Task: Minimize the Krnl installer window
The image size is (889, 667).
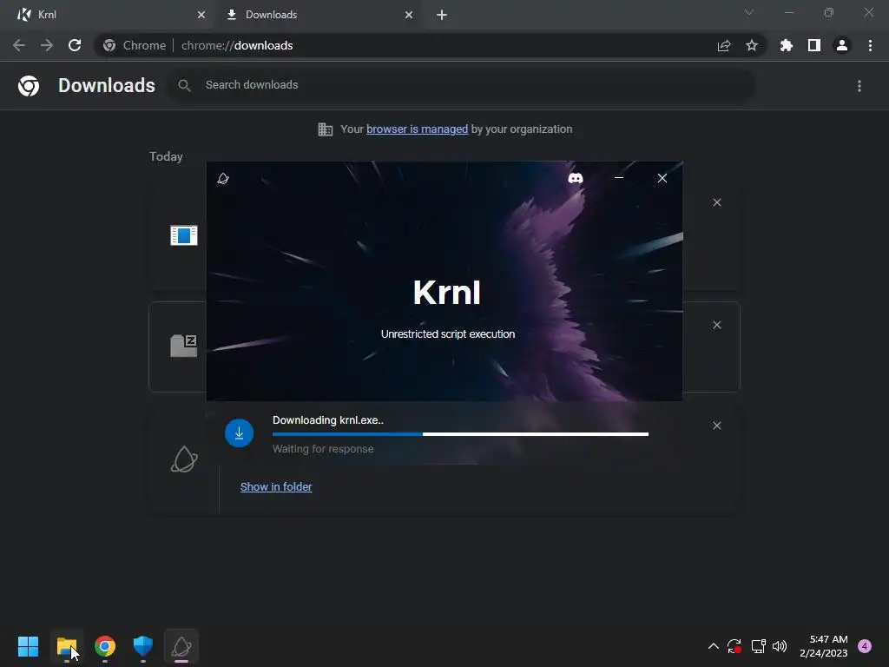Action: coord(619,178)
